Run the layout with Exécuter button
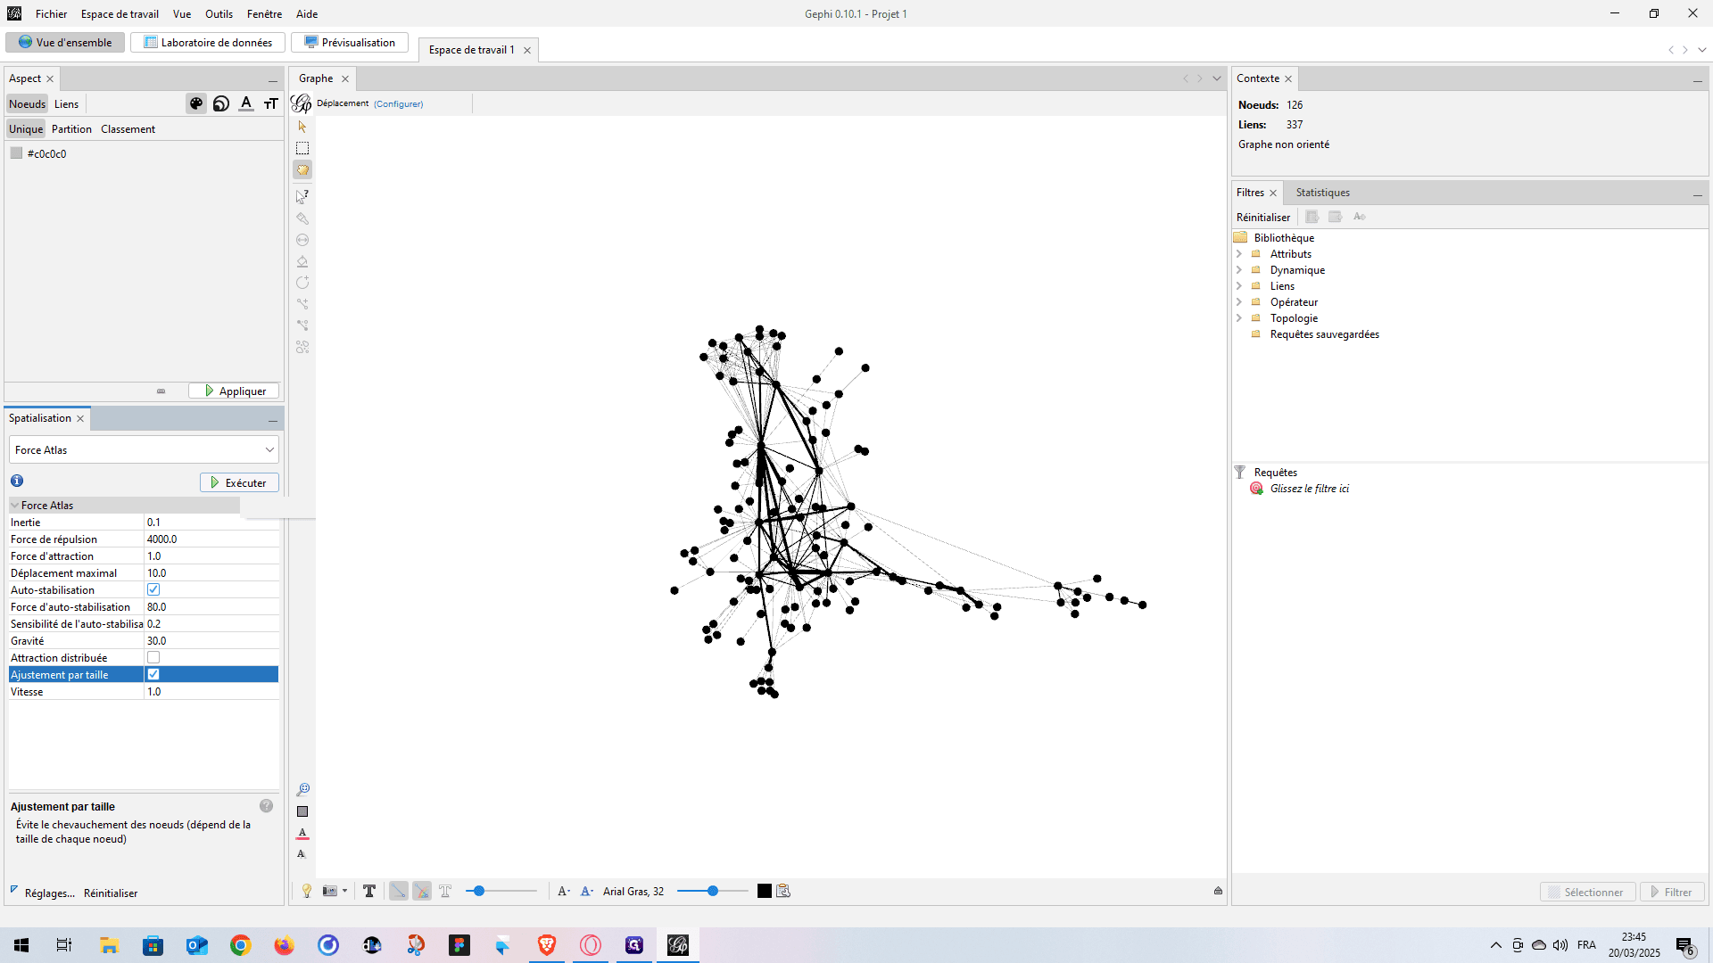Image resolution: width=1713 pixels, height=963 pixels. pos(239,482)
